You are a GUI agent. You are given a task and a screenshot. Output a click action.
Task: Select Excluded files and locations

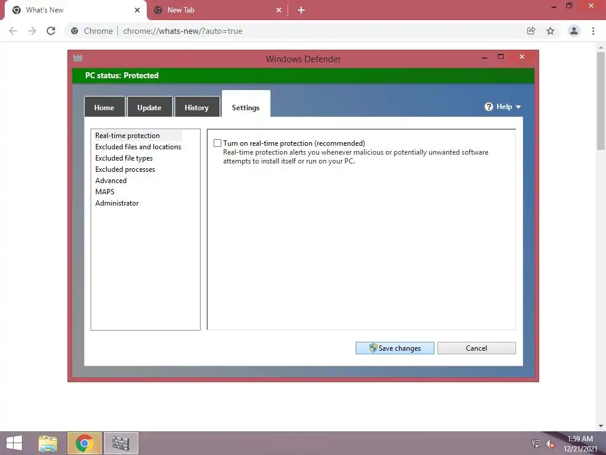point(138,147)
